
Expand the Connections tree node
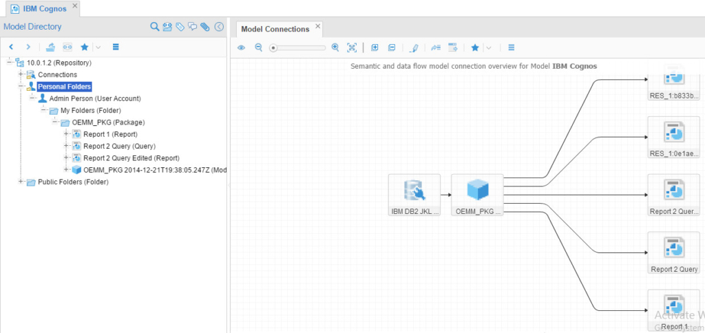point(21,74)
